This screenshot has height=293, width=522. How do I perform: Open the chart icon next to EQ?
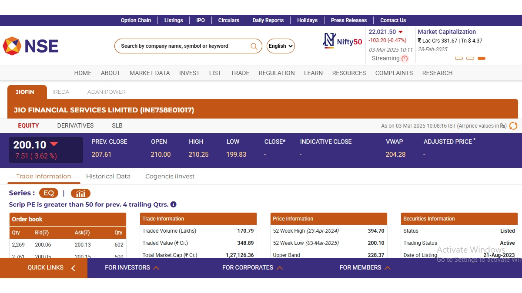80,194
